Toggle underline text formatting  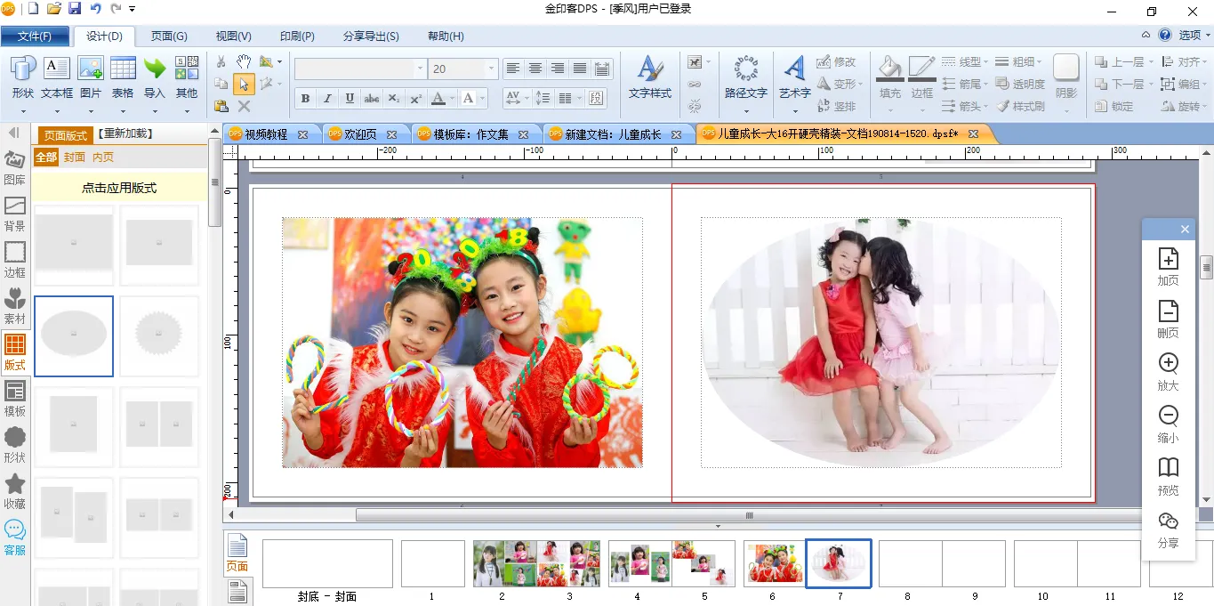350,99
